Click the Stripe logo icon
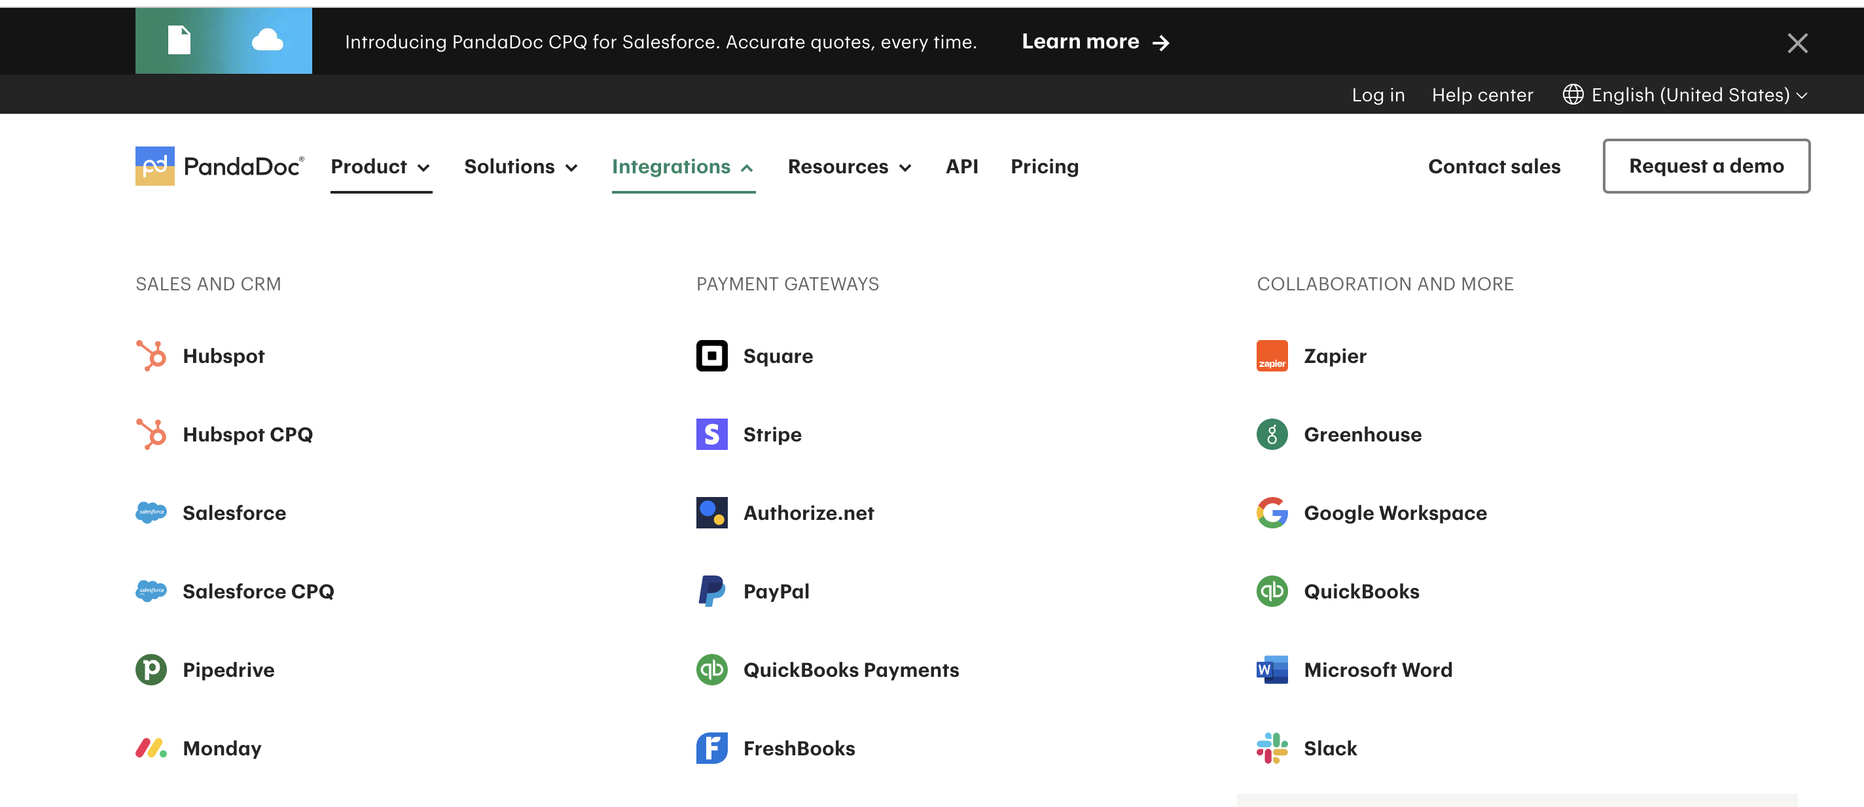This screenshot has width=1864, height=807. [712, 435]
